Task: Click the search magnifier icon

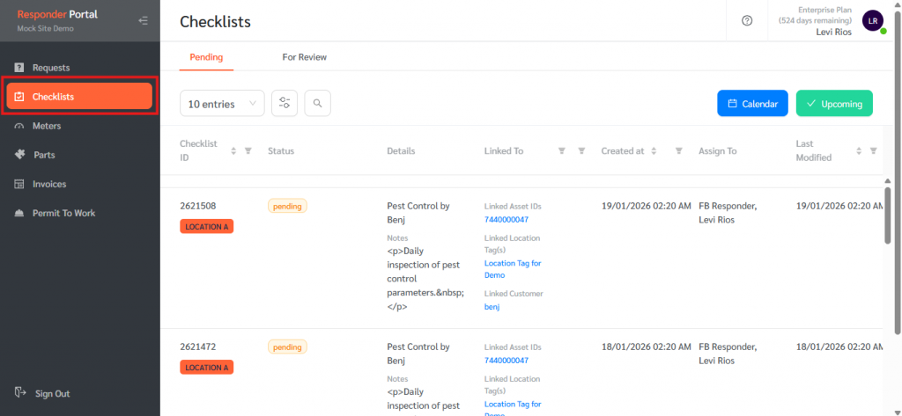Action: coord(317,103)
